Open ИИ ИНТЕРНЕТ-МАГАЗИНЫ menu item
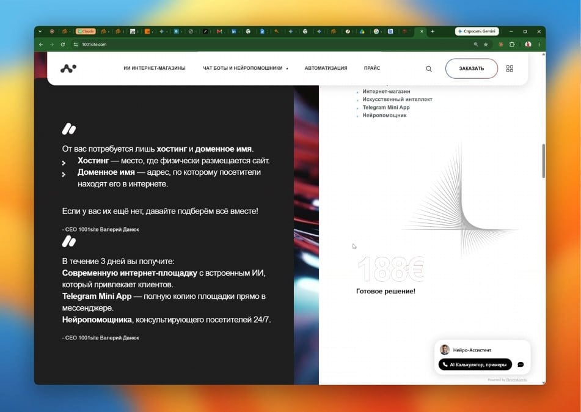This screenshot has height=412, width=581. point(155,68)
